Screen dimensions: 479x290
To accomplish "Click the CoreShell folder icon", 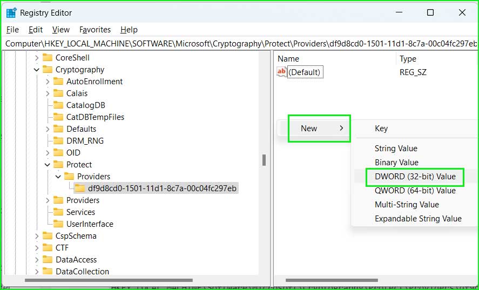I will pyautogui.click(x=48, y=57).
